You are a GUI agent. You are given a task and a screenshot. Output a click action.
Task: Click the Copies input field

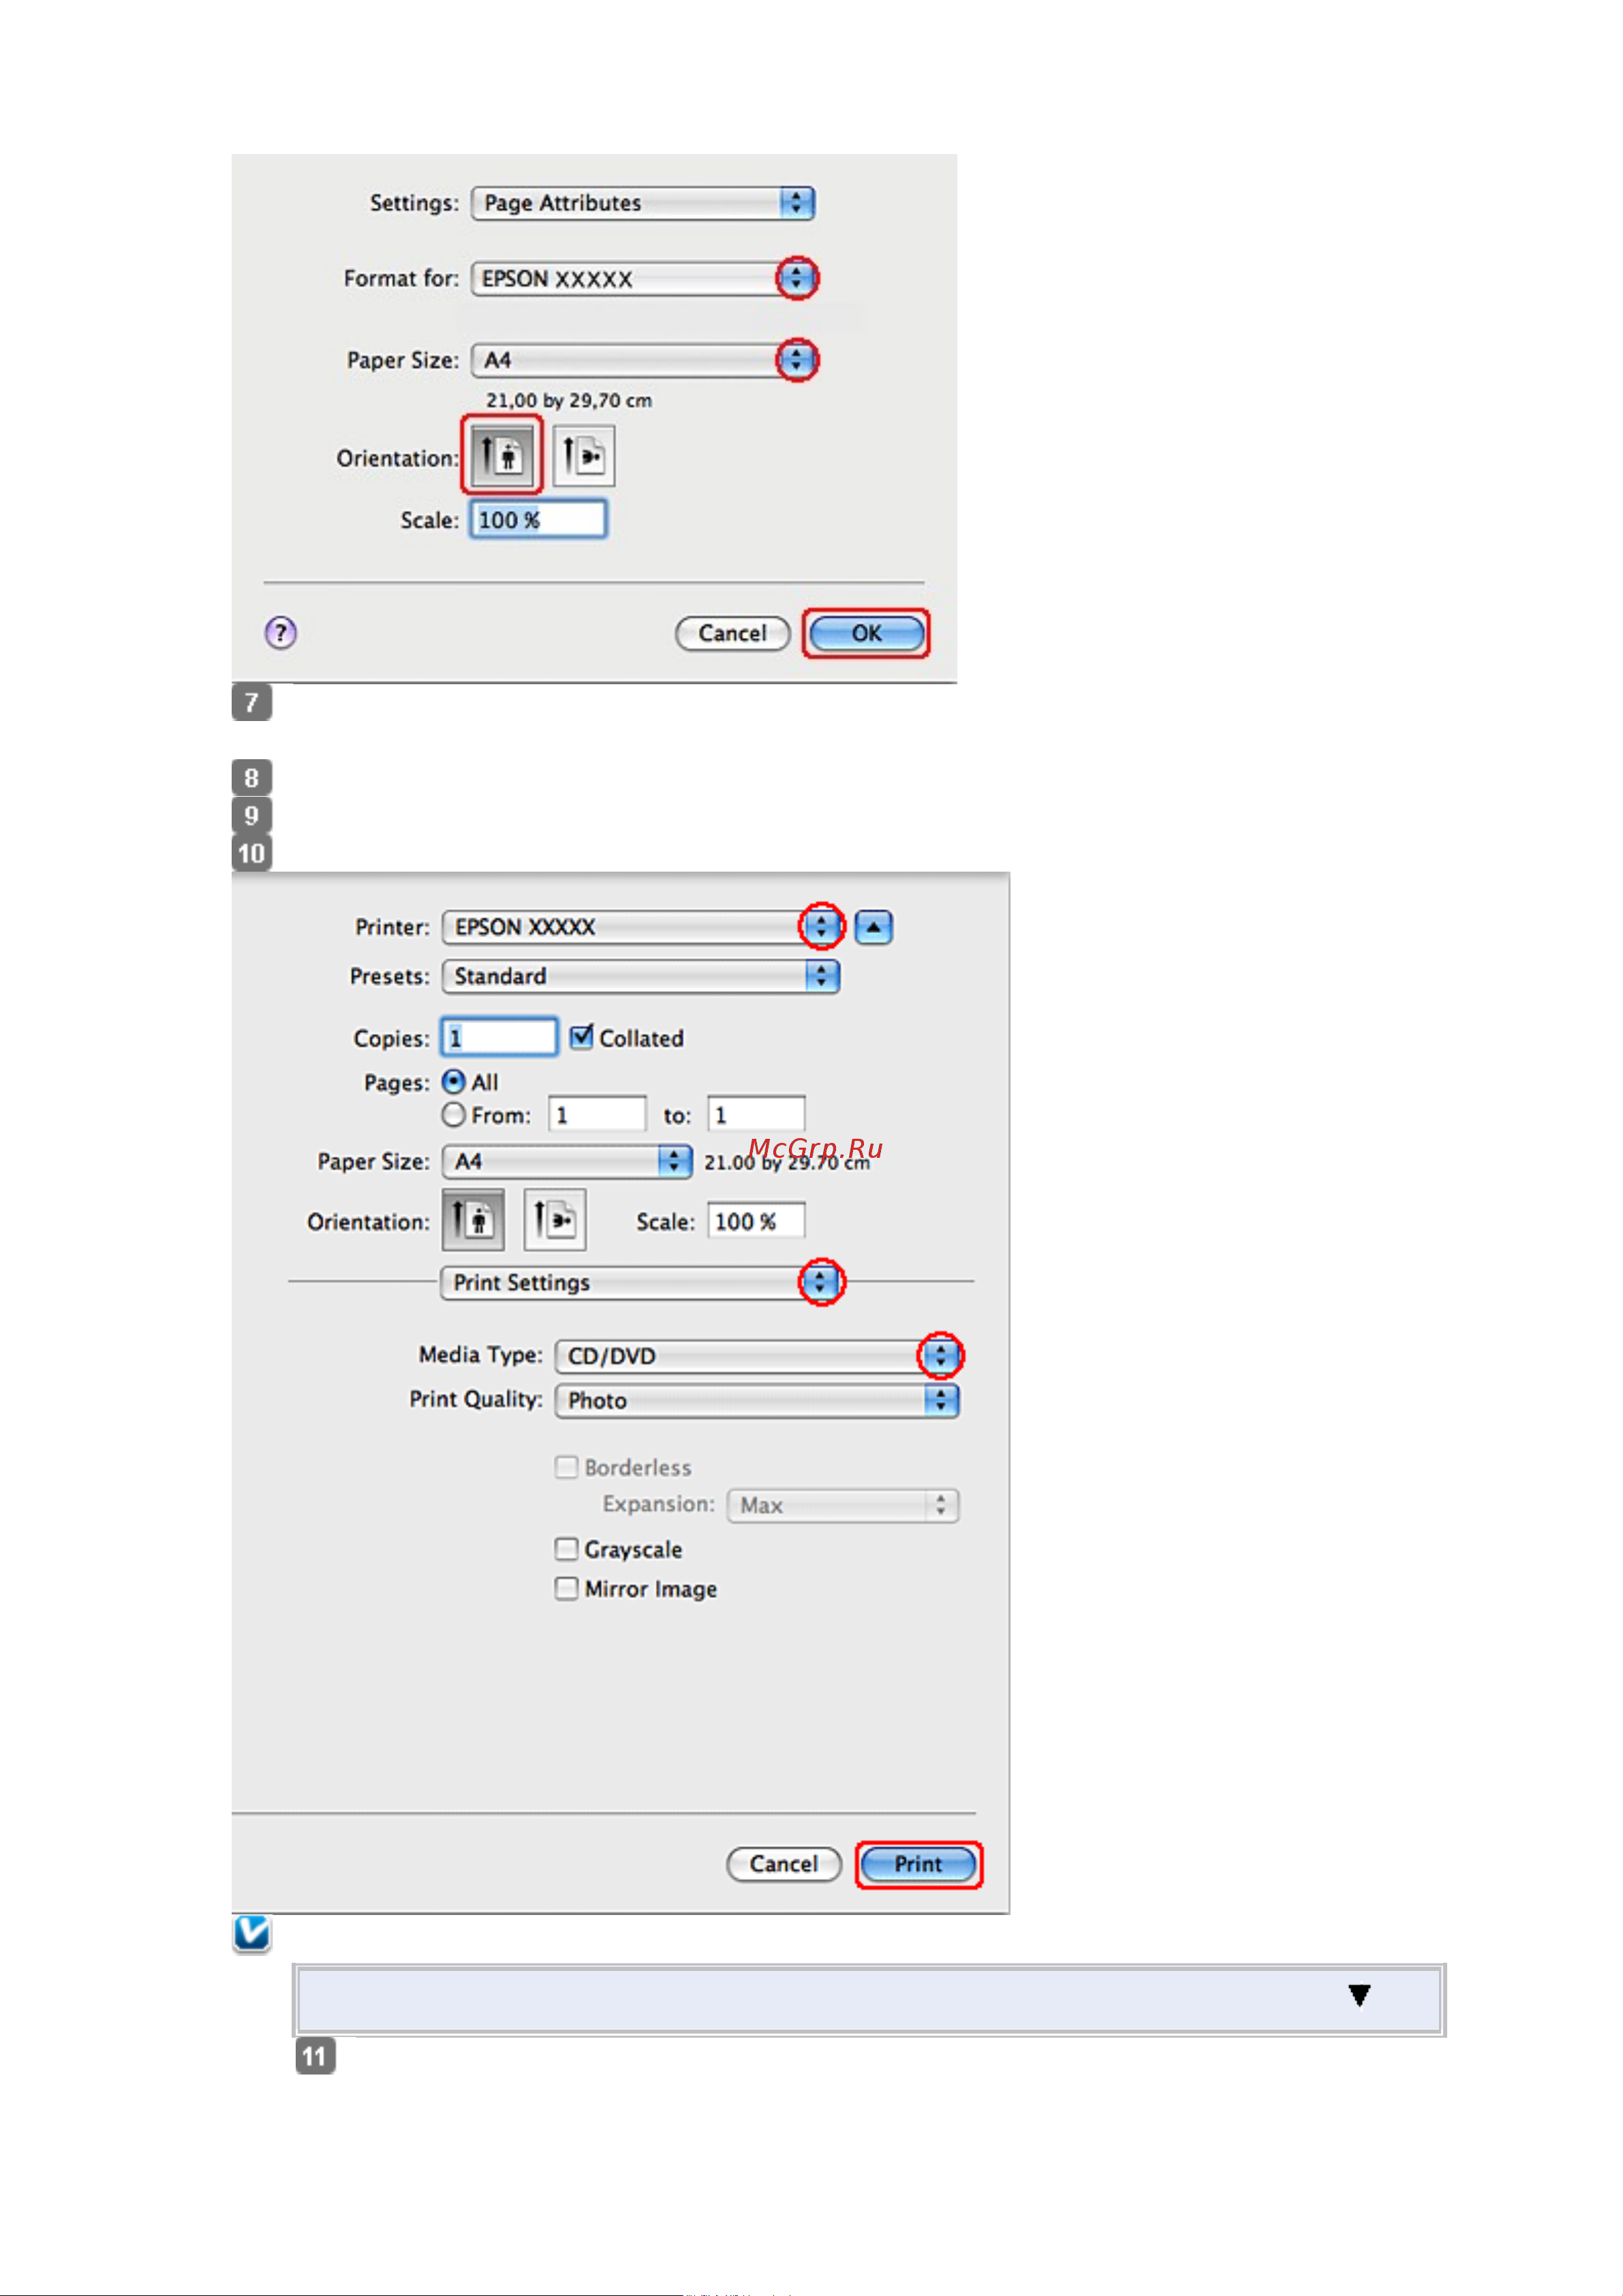[x=499, y=1038]
